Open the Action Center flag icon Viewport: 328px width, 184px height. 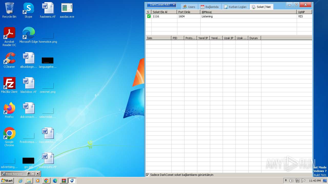point(303,181)
